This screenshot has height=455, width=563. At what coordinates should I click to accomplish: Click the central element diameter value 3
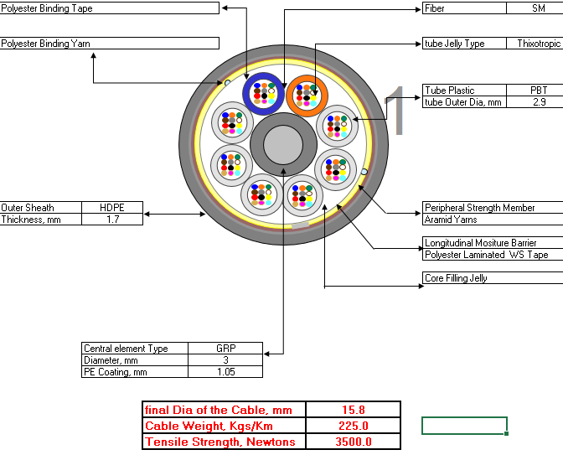click(x=225, y=360)
